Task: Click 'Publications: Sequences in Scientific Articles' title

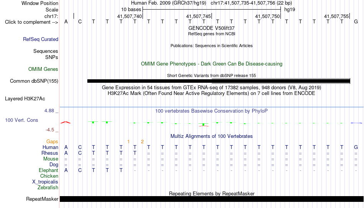Action: (x=212, y=46)
